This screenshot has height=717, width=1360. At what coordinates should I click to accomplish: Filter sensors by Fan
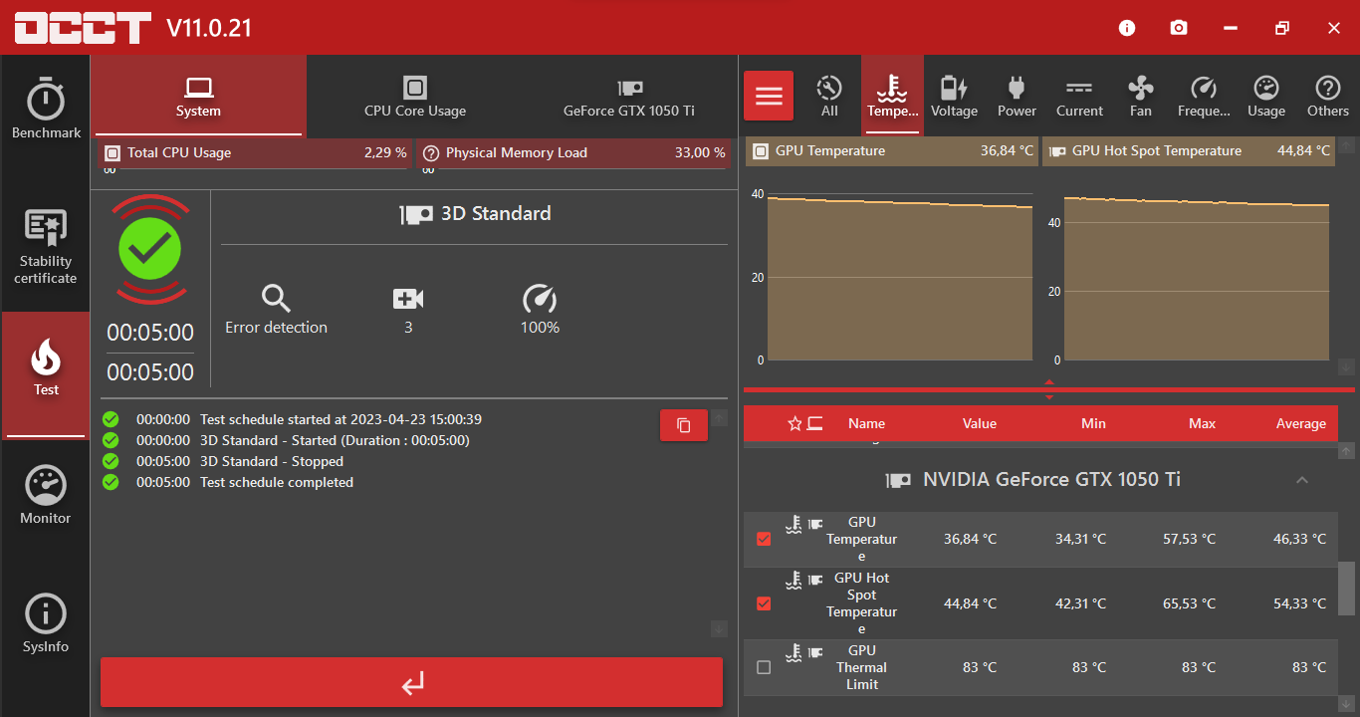pyautogui.click(x=1141, y=96)
